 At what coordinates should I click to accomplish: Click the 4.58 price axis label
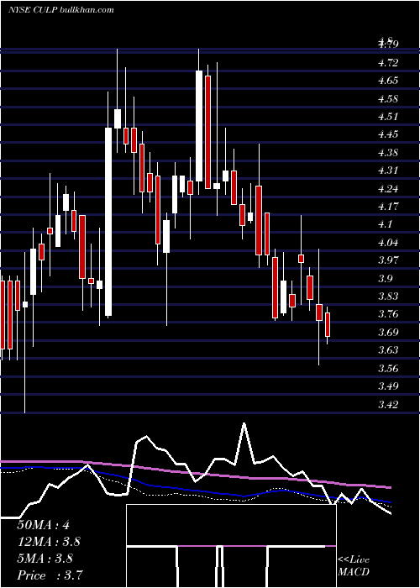click(x=388, y=99)
